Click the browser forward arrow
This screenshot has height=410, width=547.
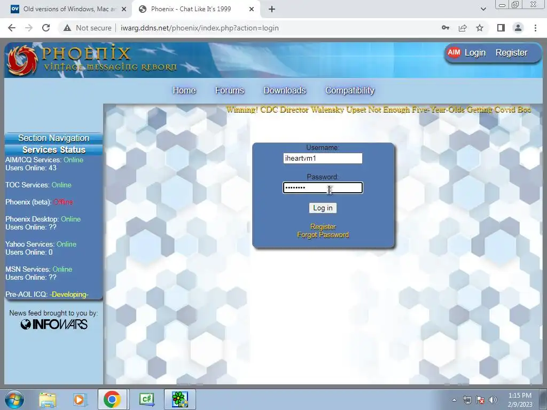(29, 28)
